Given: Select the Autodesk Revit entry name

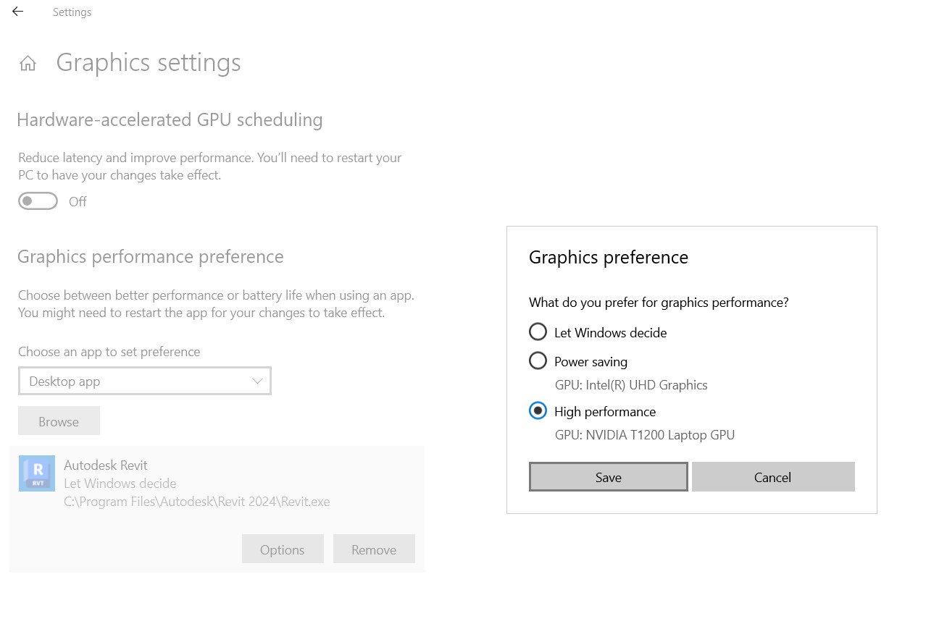Looking at the screenshot, I should [x=106, y=465].
